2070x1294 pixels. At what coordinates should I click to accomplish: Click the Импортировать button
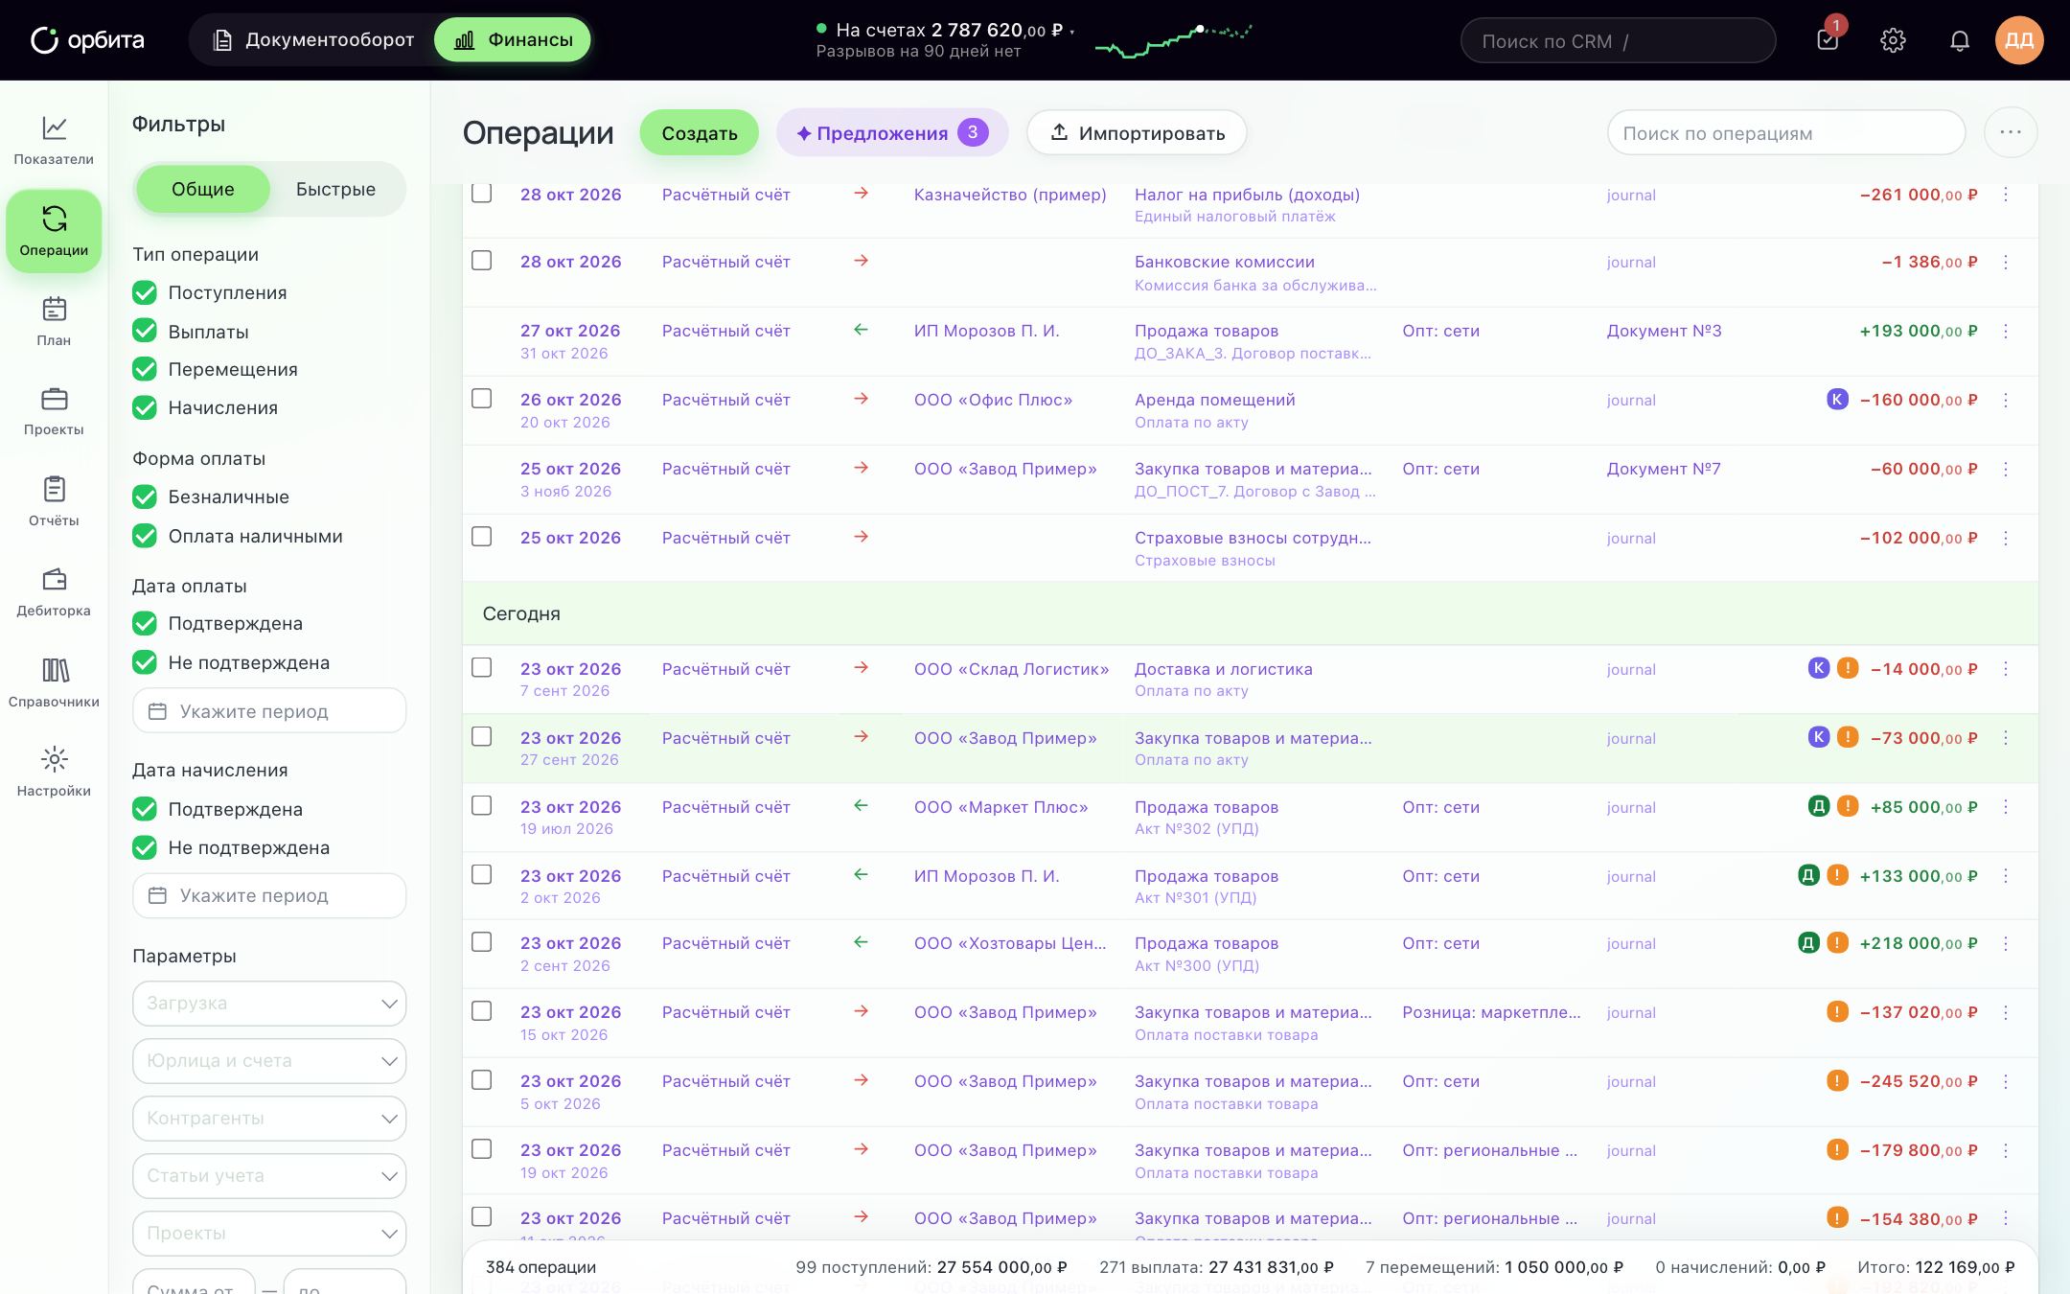coord(1137,132)
